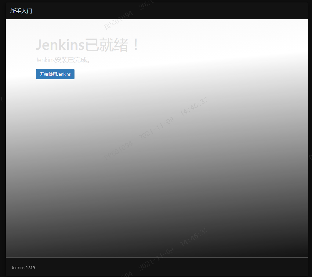
Task: Click the Jenkins 2.319 version text
Action: click(23, 268)
